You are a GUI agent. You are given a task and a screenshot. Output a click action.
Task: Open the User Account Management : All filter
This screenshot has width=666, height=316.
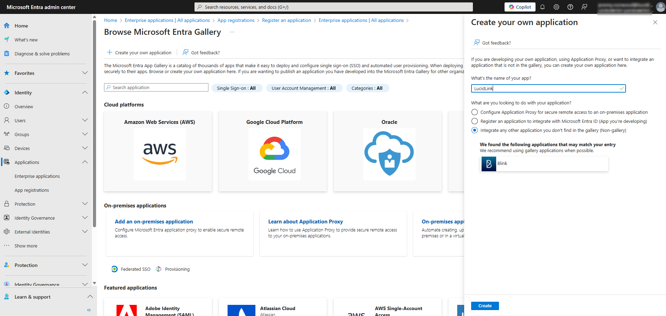pyautogui.click(x=304, y=88)
